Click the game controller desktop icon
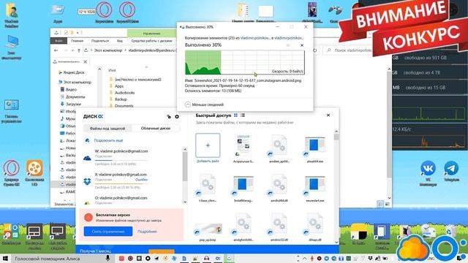The image size is (468, 263). click(x=335, y=12)
